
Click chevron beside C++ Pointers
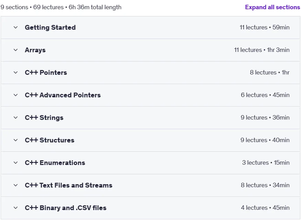(15, 72)
